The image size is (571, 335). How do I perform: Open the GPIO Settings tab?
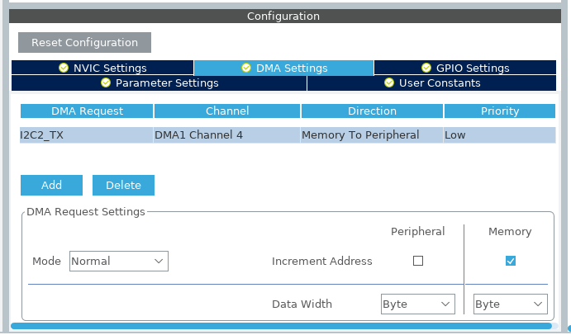tap(465, 68)
